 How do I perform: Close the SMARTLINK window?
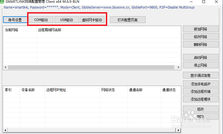216,2
